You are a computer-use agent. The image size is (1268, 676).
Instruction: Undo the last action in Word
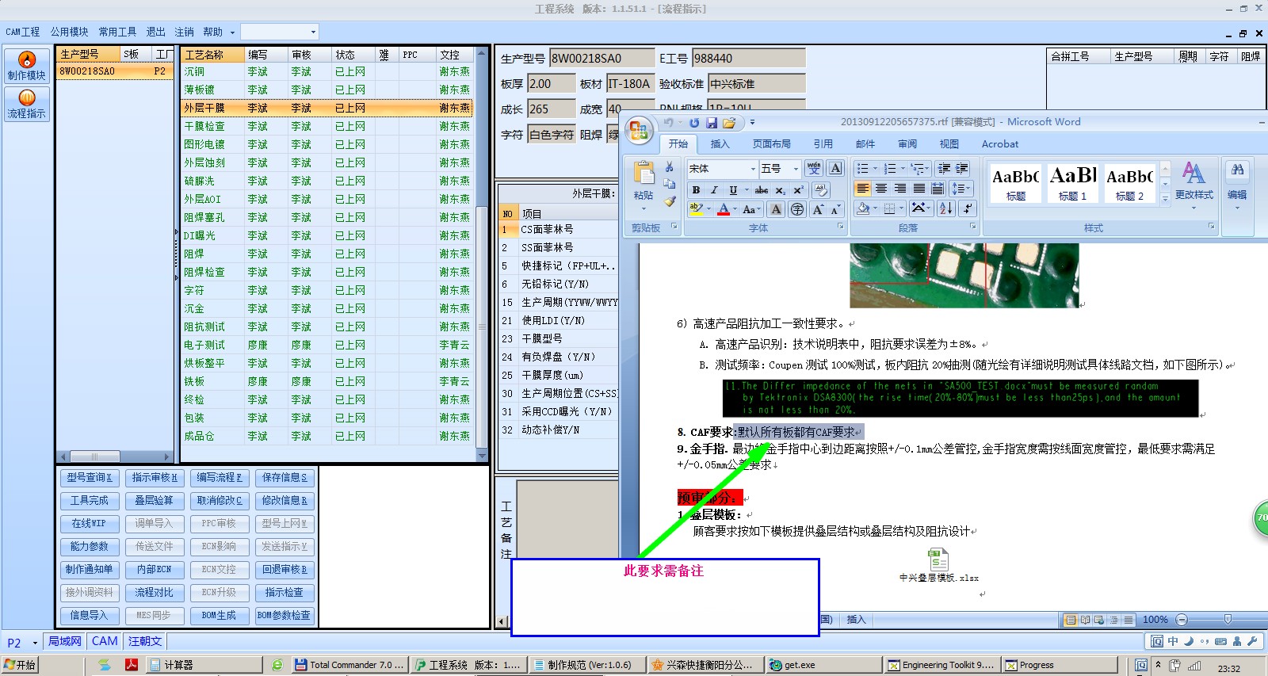coord(669,123)
